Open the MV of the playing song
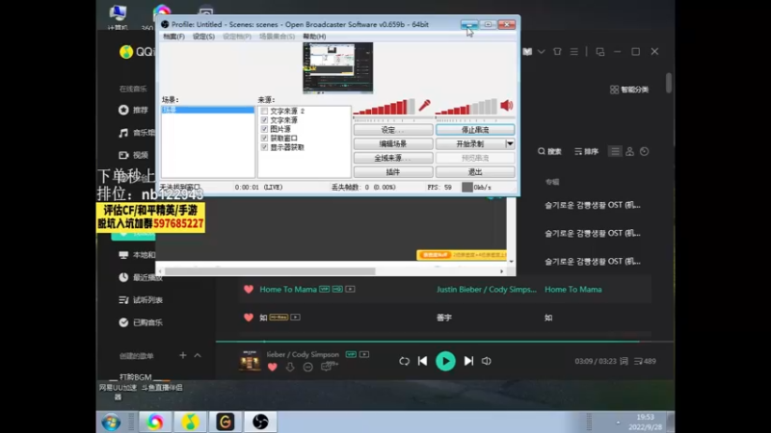Viewport: 771px width, 433px height. 364,354
